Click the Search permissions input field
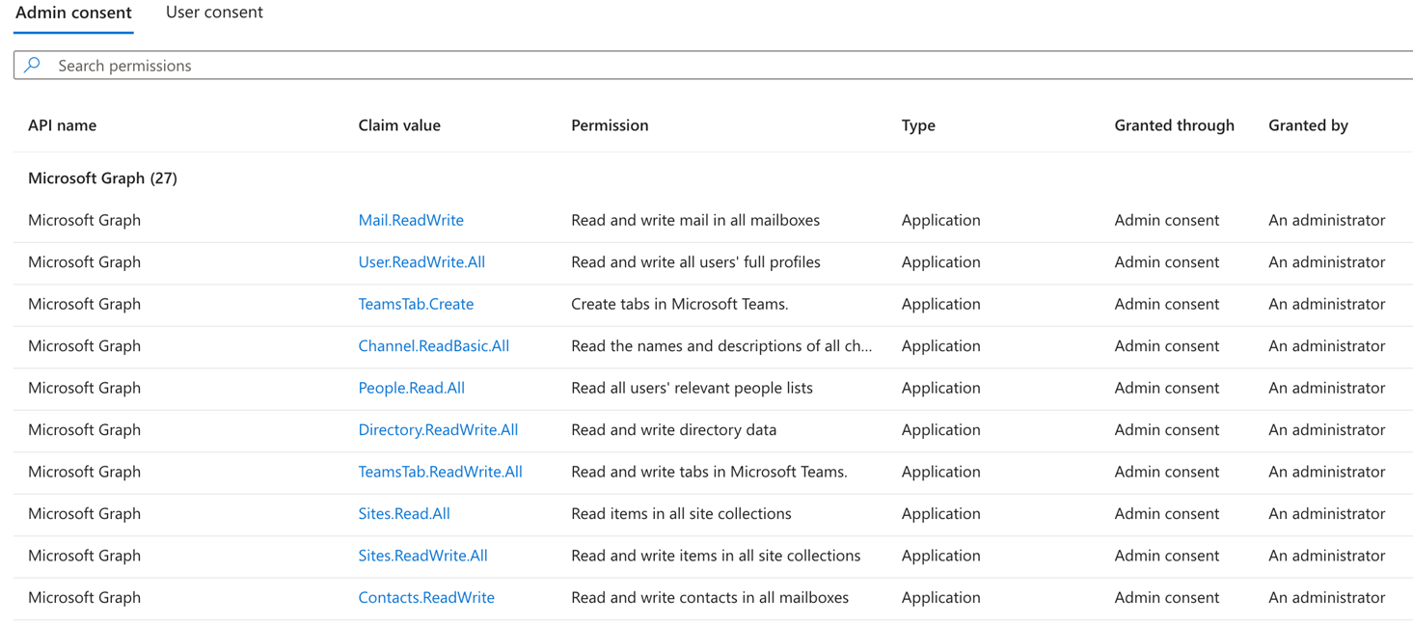The image size is (1413, 626). coord(714,66)
